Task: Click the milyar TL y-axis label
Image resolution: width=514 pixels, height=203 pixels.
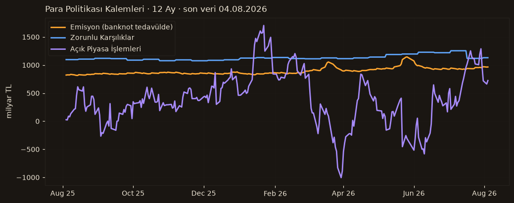Action: [x=9, y=102]
